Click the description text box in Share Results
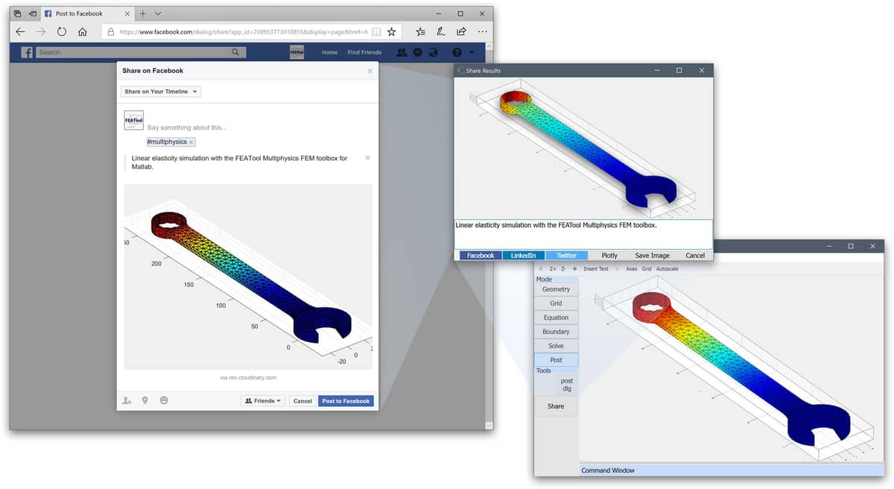Viewport: 894px width, 489px height. 583,234
